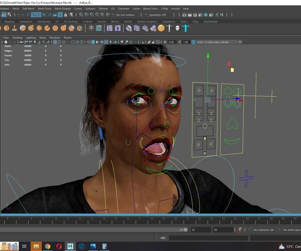Open the Mesh Tools menu
This screenshot has height=251, width=301.
(x=44, y=9)
